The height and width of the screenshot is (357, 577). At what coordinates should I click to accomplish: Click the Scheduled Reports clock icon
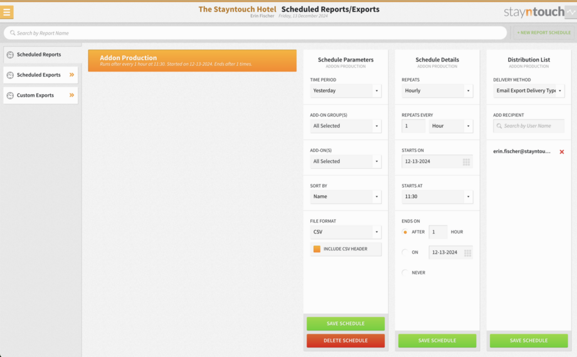tap(10, 55)
